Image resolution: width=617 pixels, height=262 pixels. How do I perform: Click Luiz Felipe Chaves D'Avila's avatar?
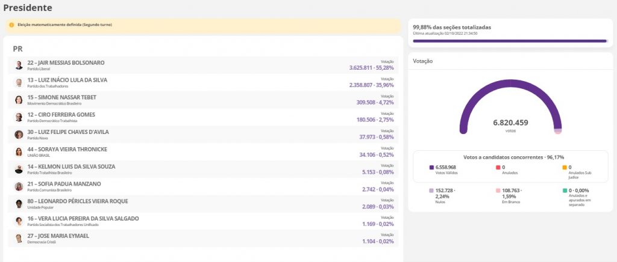pos(19,135)
